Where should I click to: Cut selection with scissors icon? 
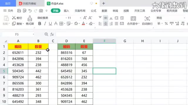(14, 18)
